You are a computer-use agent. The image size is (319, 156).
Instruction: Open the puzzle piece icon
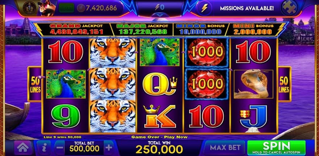(289, 8)
